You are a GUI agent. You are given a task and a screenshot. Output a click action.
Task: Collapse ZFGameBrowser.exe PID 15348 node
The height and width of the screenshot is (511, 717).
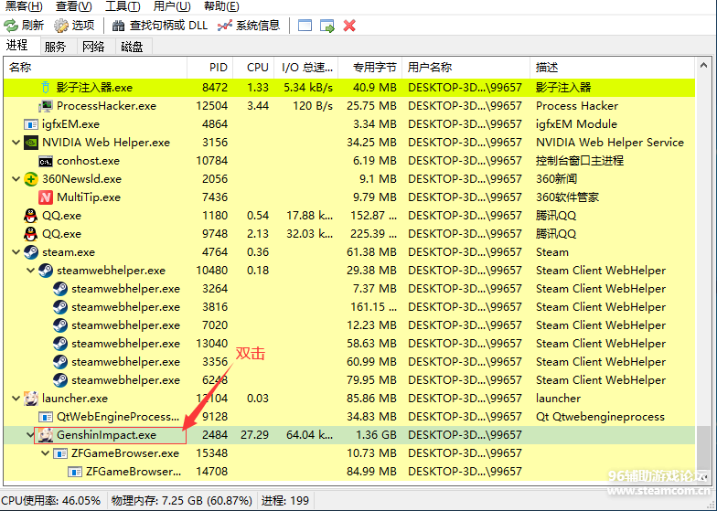point(46,453)
